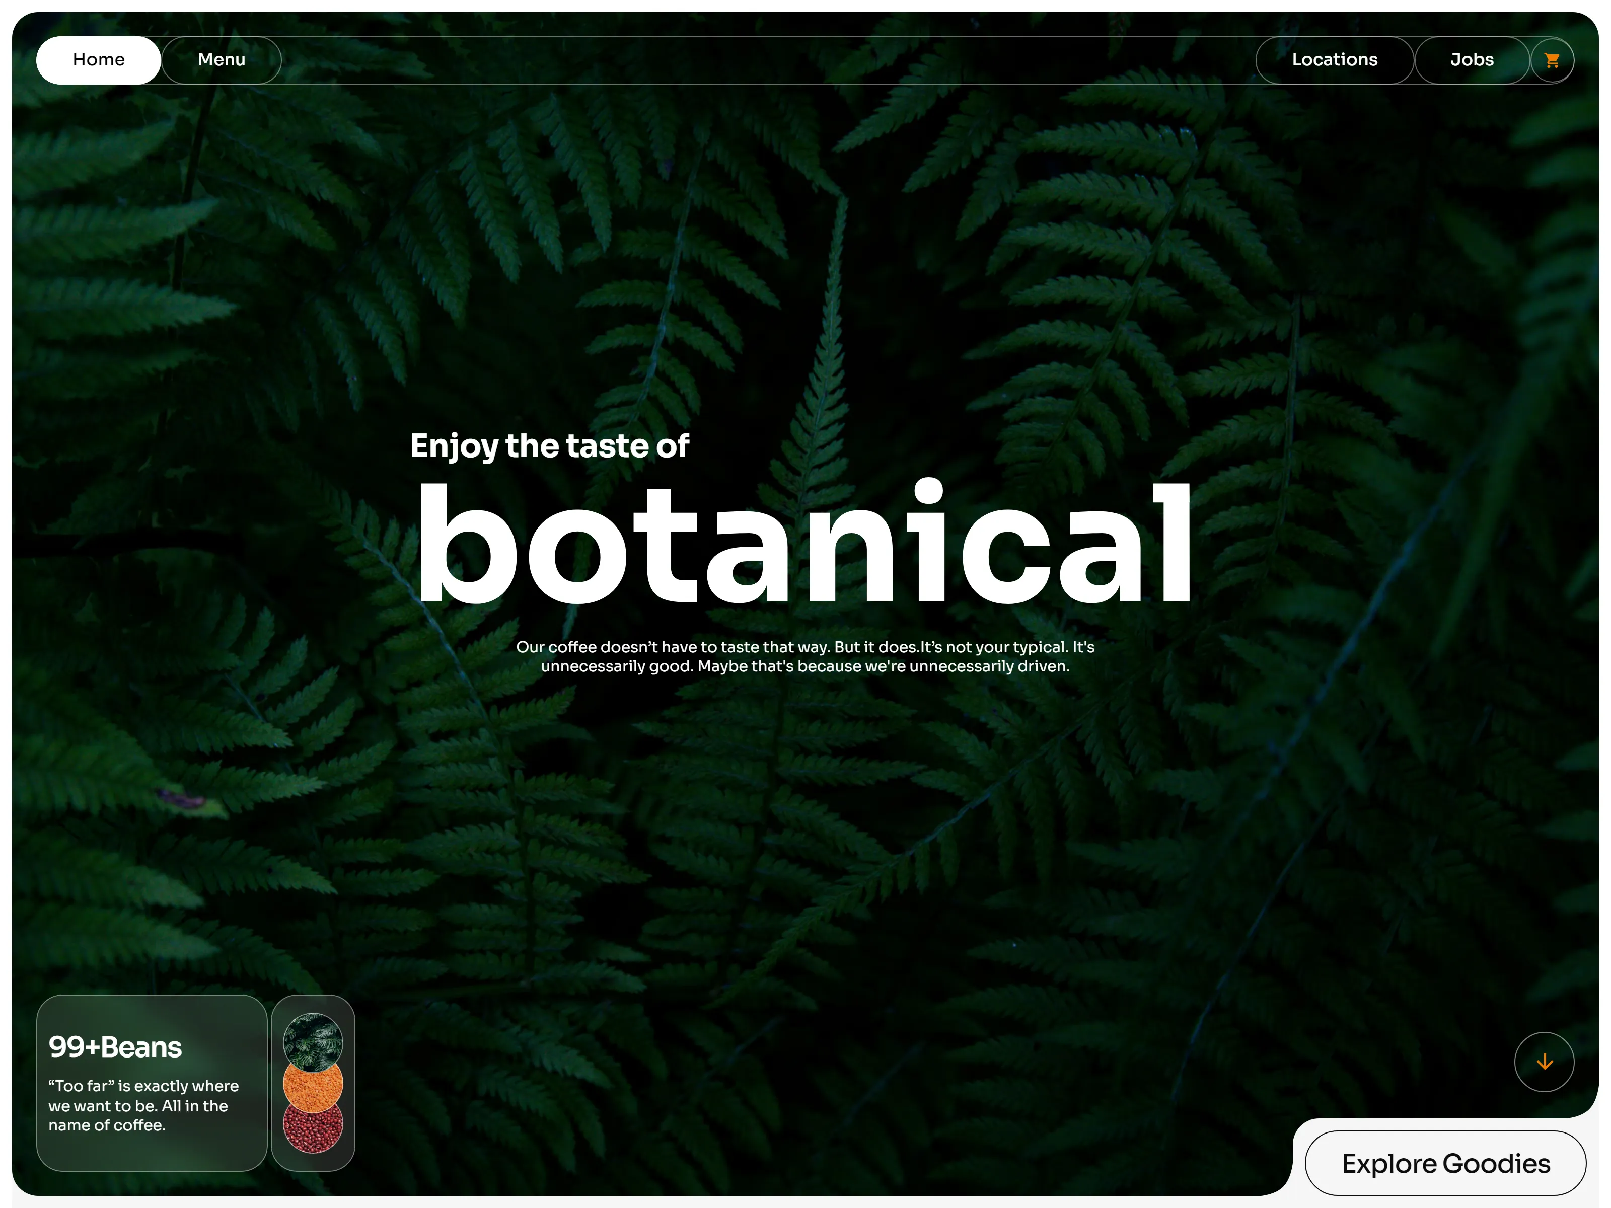The image size is (1611, 1208).
Task: Click the "Our coffee doesn't have to" paragraph
Action: click(805, 657)
